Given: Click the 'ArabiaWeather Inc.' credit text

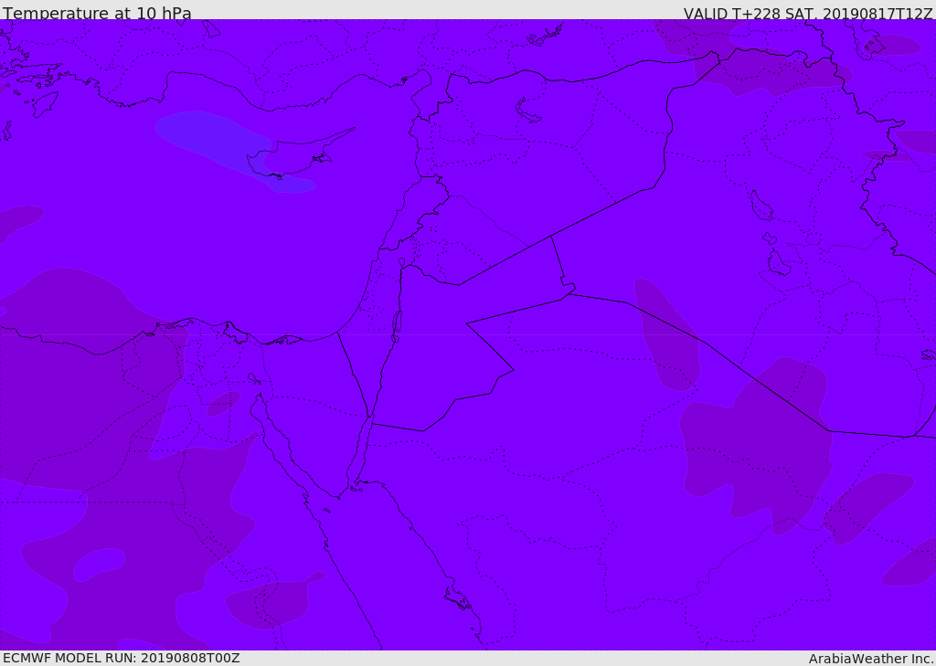Looking at the screenshot, I should pyautogui.click(x=871, y=659).
